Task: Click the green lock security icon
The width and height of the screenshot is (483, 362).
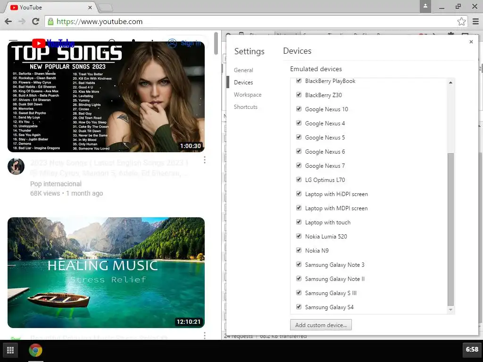Action: (x=51, y=21)
